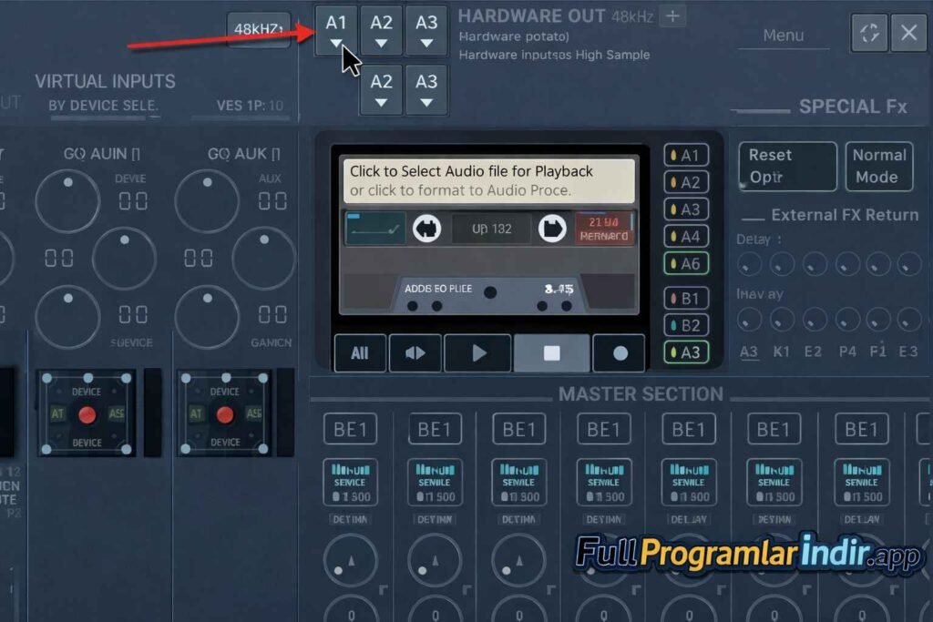
Task: Click the plus icon next to HARDWARE OUT
Action: (x=672, y=15)
